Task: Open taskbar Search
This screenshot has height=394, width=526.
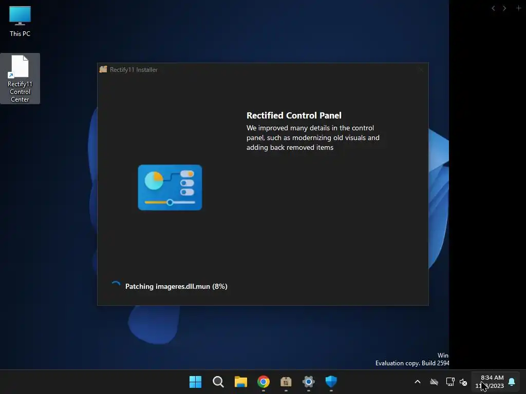Action: (218, 382)
